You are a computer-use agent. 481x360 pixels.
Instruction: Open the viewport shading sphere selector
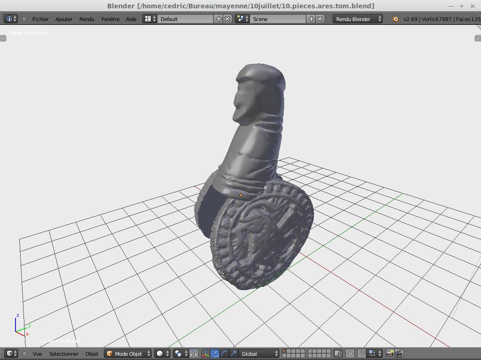pyautogui.click(x=162, y=353)
